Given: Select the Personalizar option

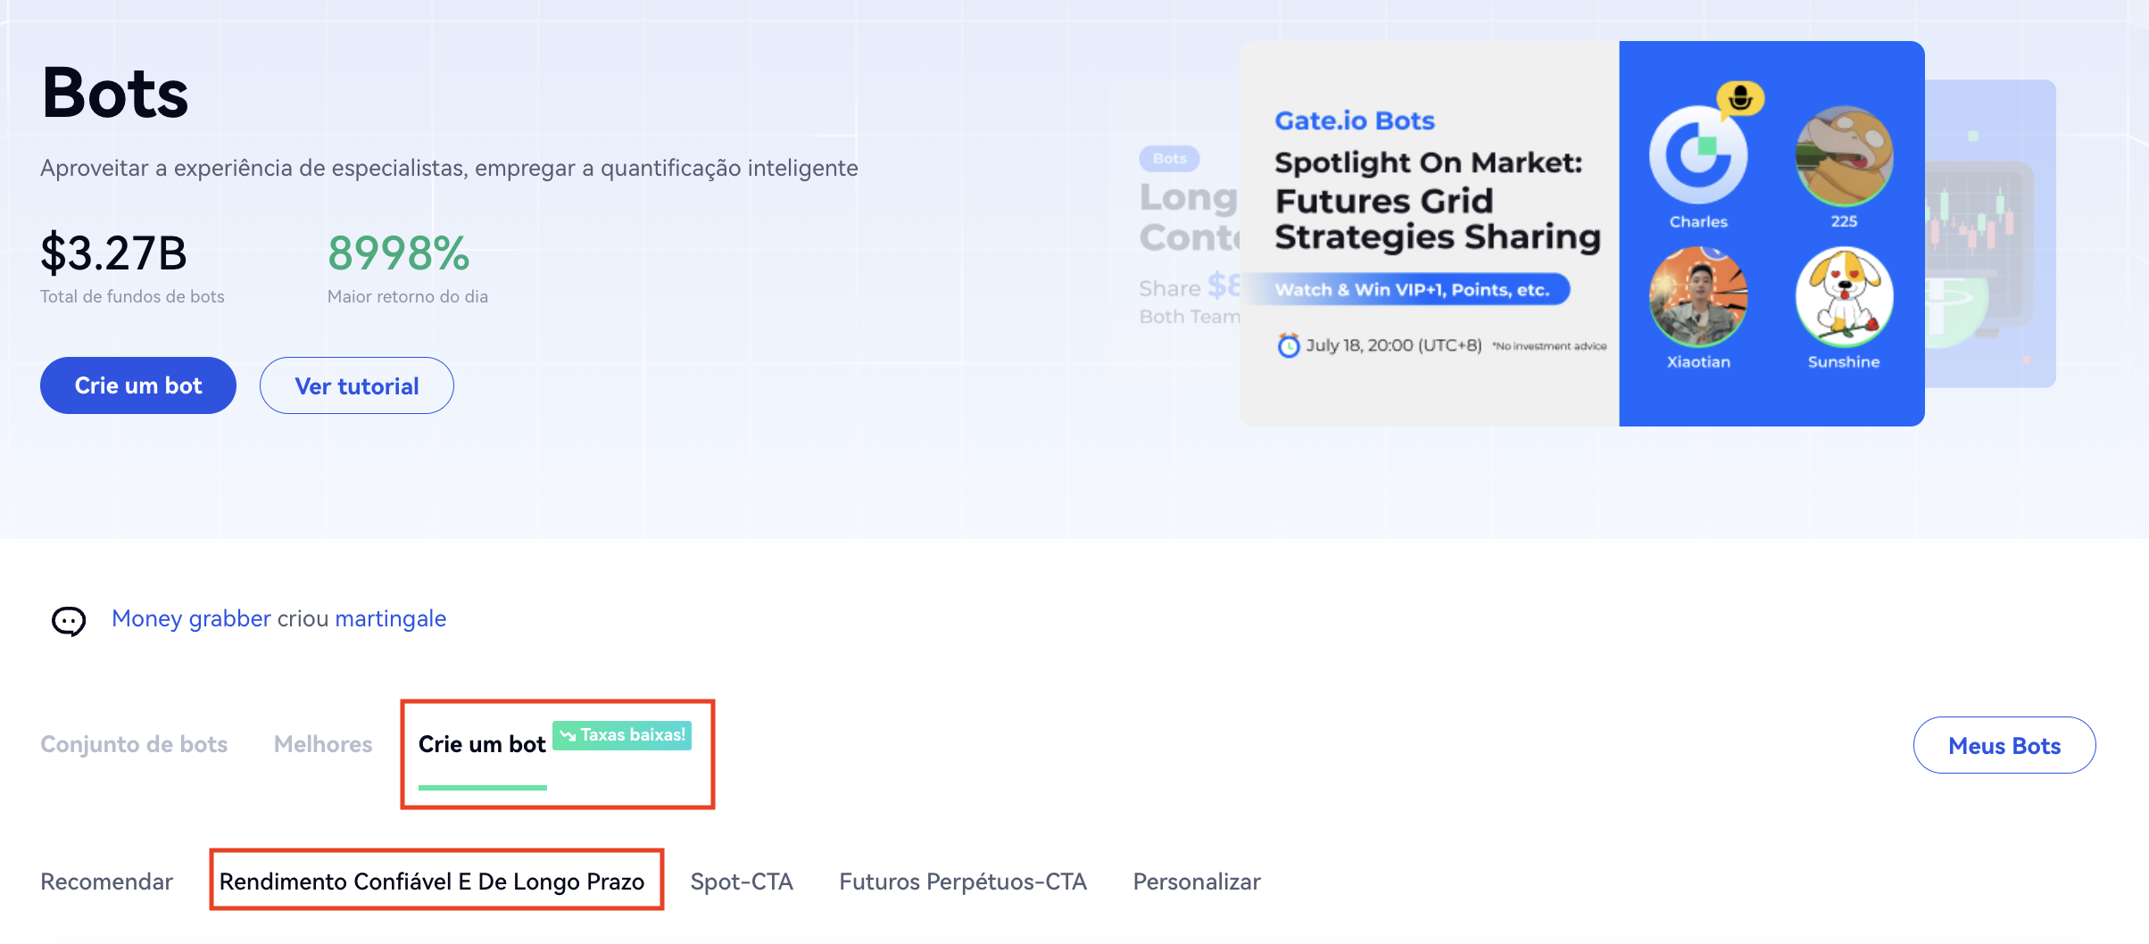Looking at the screenshot, I should tap(1197, 882).
